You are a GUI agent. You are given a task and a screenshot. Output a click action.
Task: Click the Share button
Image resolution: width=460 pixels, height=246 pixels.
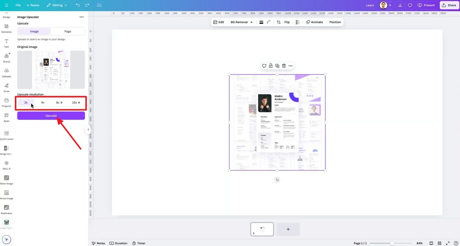[x=449, y=5]
